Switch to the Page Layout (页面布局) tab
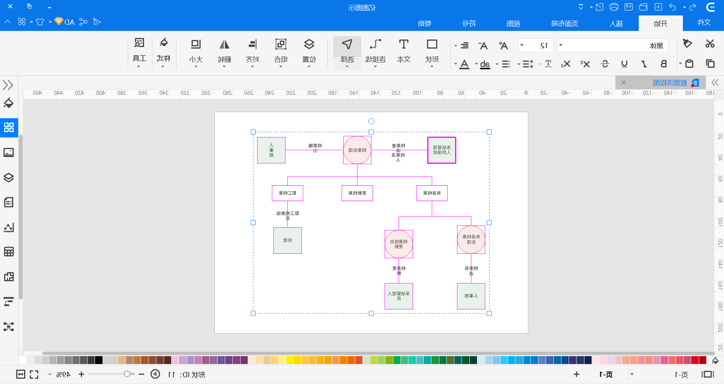 (564, 23)
